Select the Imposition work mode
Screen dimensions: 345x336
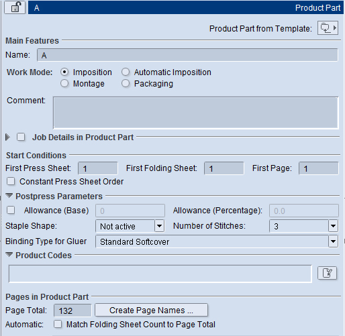[64, 72]
